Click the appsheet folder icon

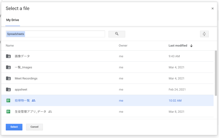(x=8, y=89)
